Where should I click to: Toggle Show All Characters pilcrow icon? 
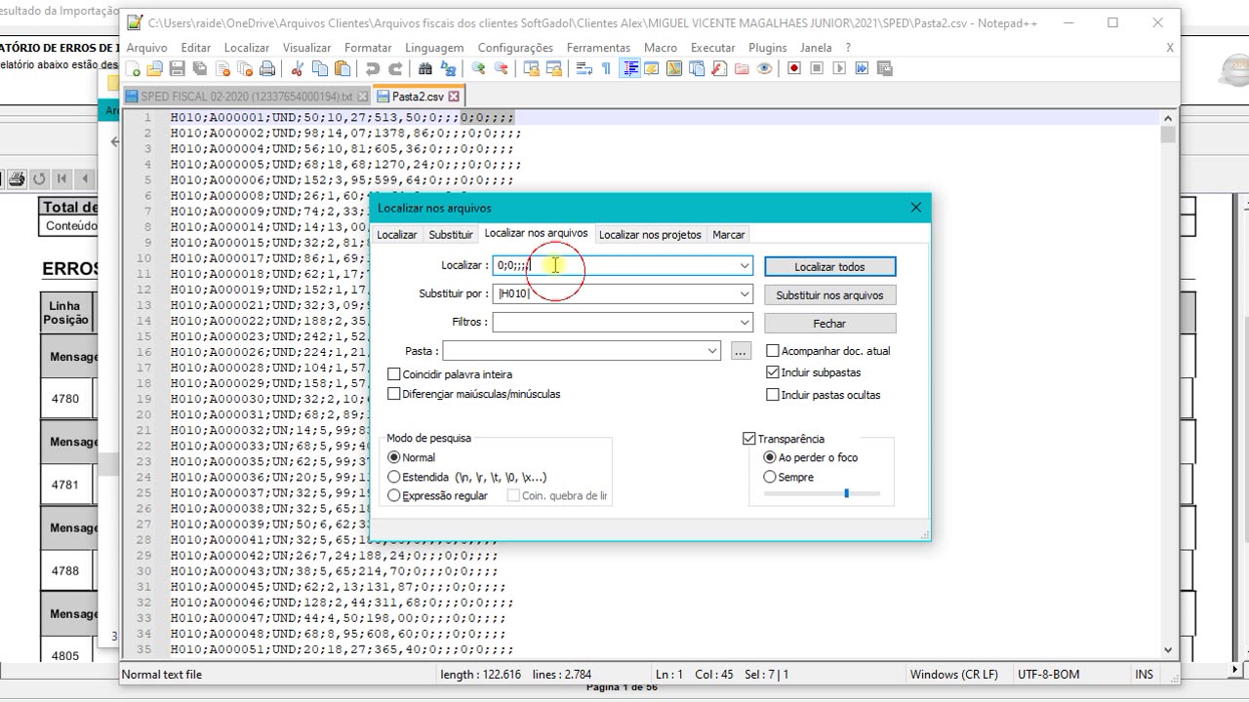coord(605,68)
